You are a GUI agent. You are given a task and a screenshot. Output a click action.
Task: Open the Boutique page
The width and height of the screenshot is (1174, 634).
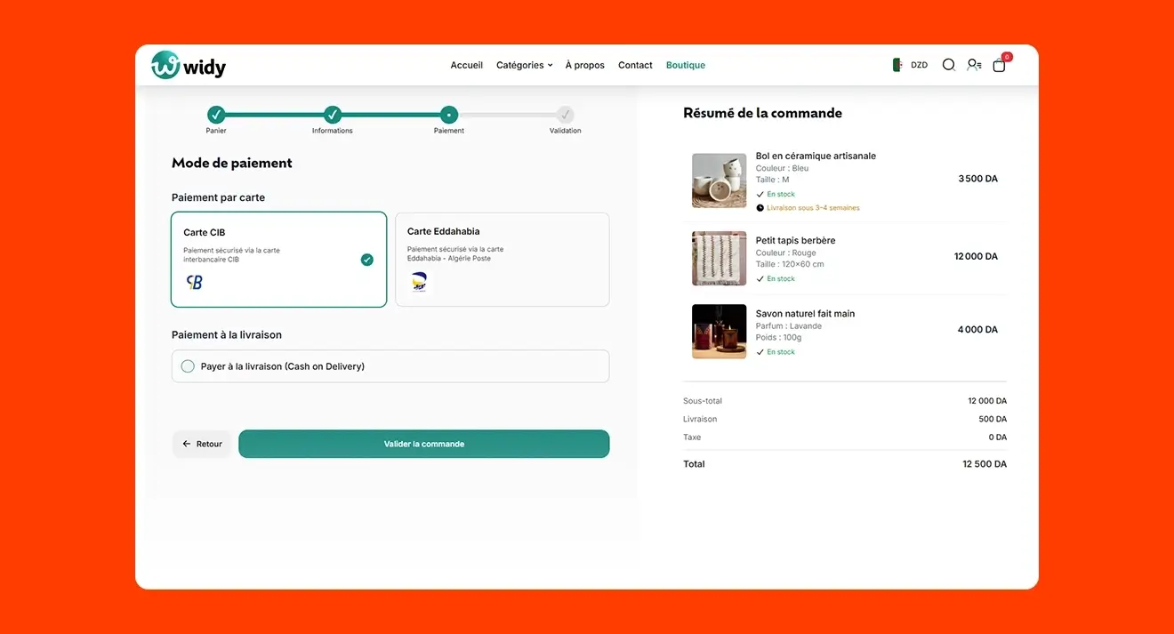686,65
